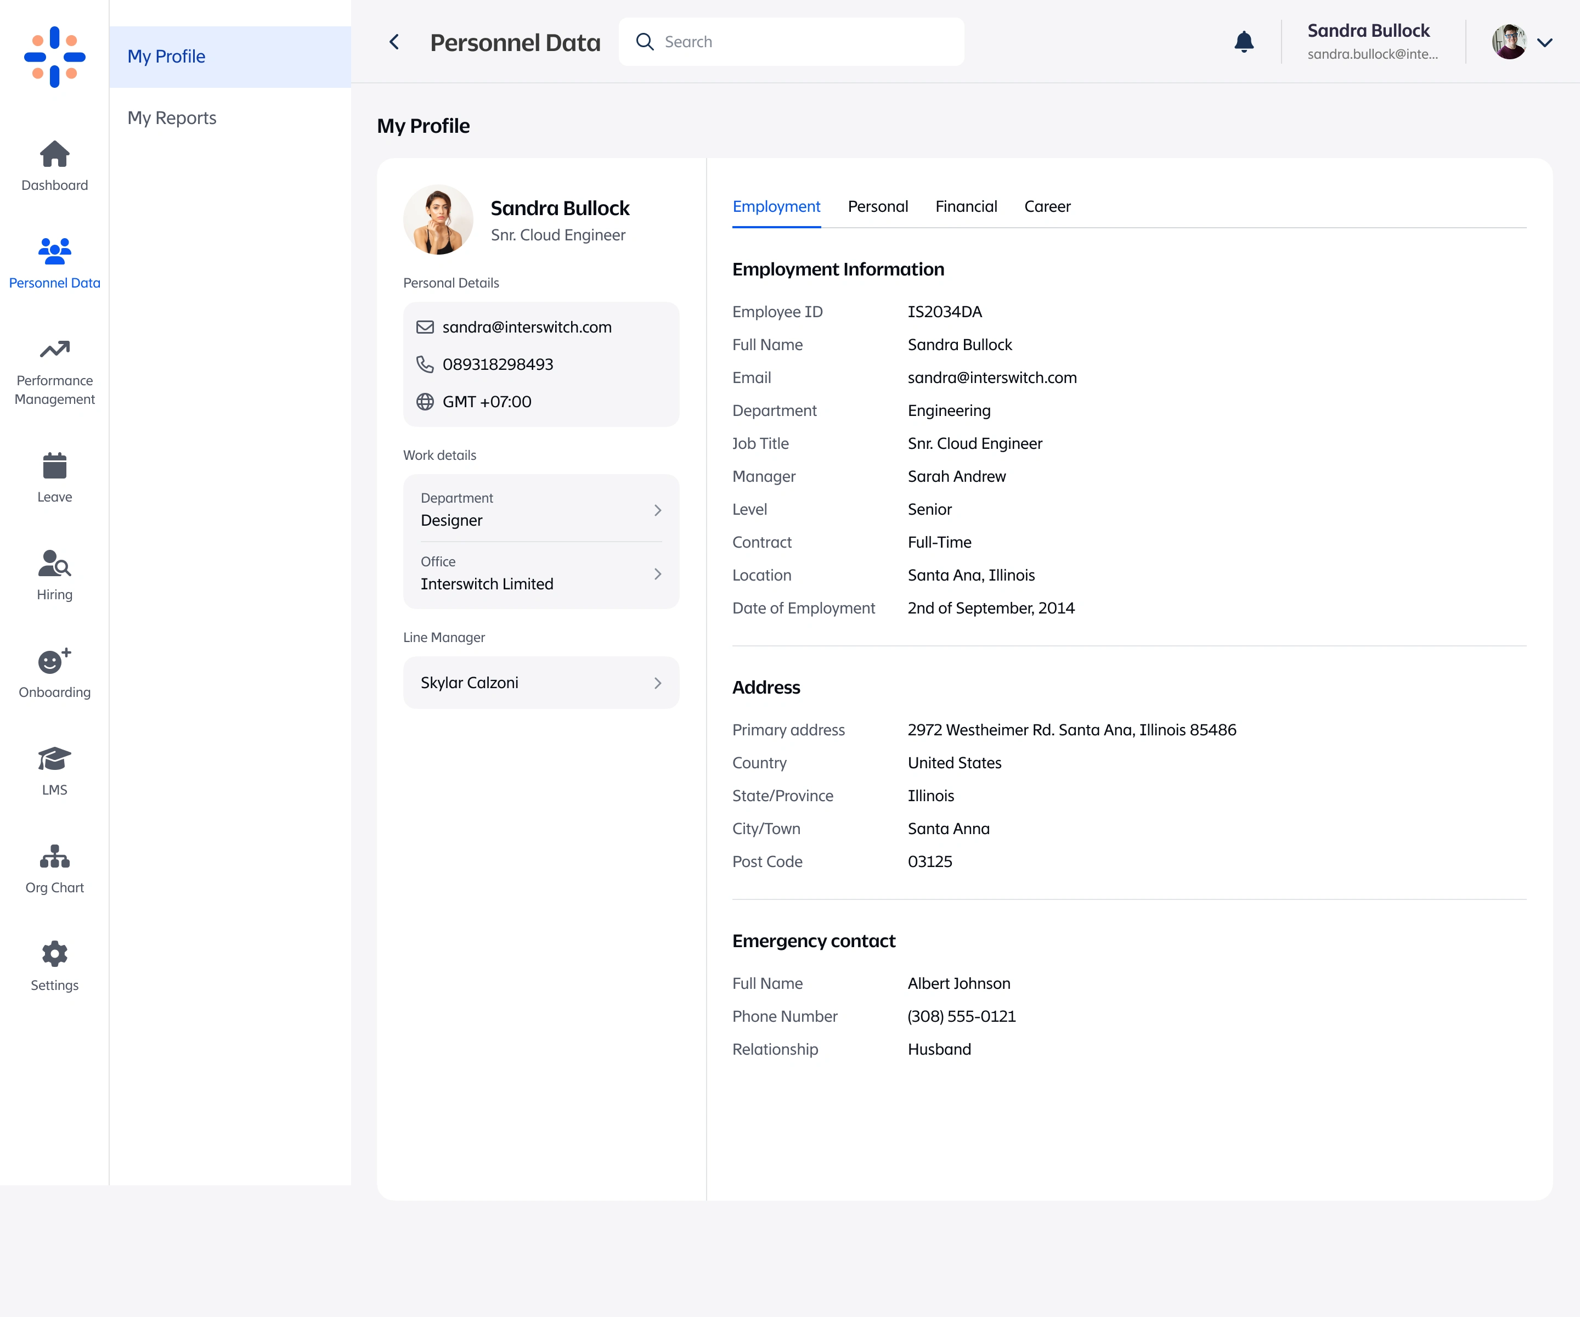Click the notification bell icon
The image size is (1580, 1317).
[x=1244, y=42]
